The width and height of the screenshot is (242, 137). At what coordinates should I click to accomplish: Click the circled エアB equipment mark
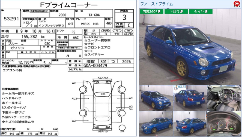click(128, 34)
